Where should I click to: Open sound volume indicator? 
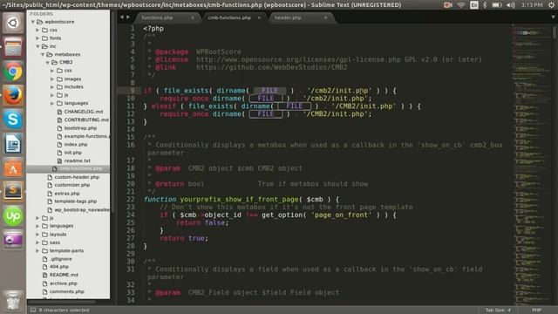coord(511,5)
